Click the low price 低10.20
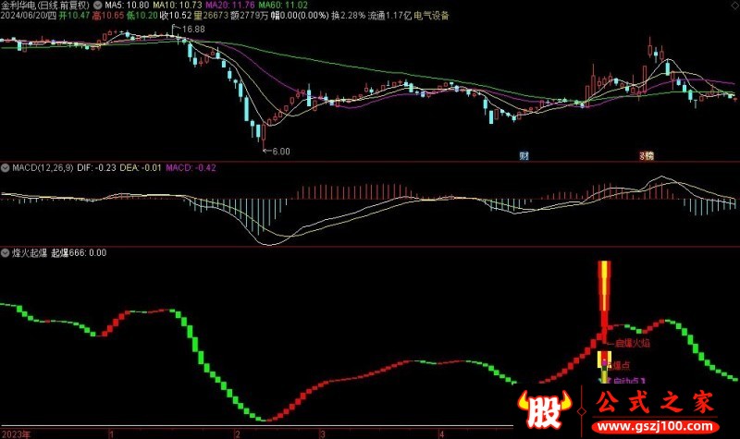The image size is (740, 439). tap(142, 16)
